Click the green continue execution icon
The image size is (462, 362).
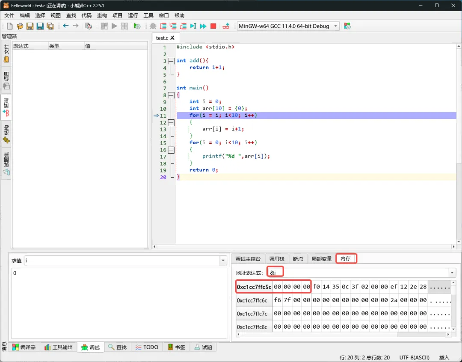203,26
